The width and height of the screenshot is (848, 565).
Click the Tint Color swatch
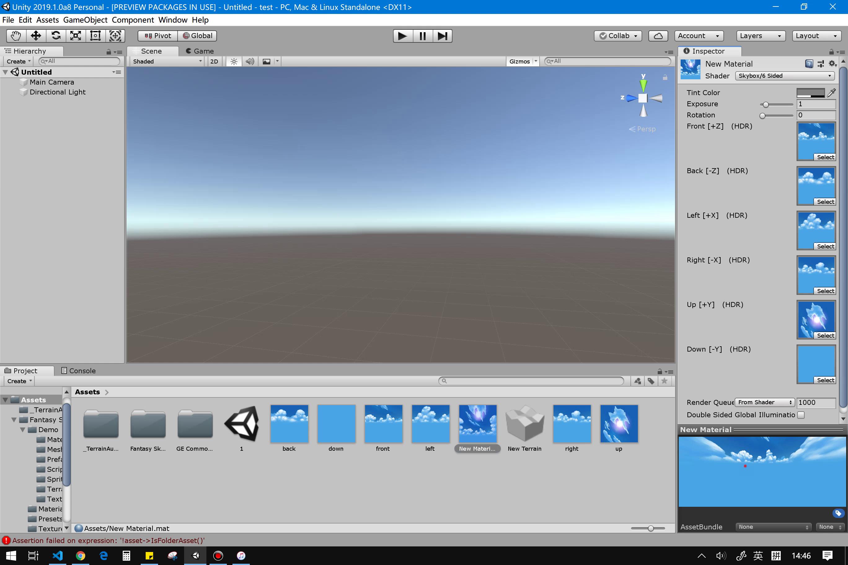click(810, 93)
